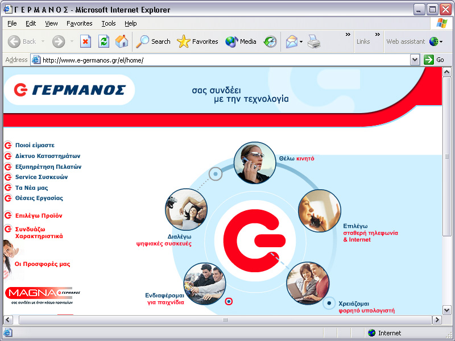Click the Windows flag logo in menu bar
The width and height of the screenshot is (455, 341).
[x=441, y=23]
